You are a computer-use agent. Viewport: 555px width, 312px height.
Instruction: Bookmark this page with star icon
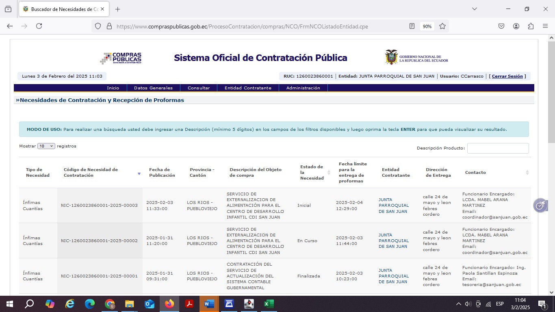(442, 26)
